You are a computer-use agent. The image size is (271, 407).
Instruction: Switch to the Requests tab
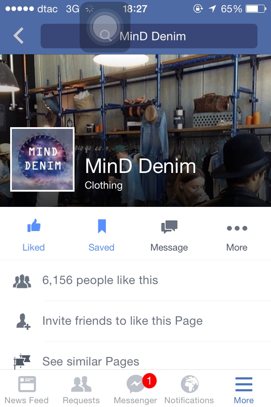(x=81, y=389)
